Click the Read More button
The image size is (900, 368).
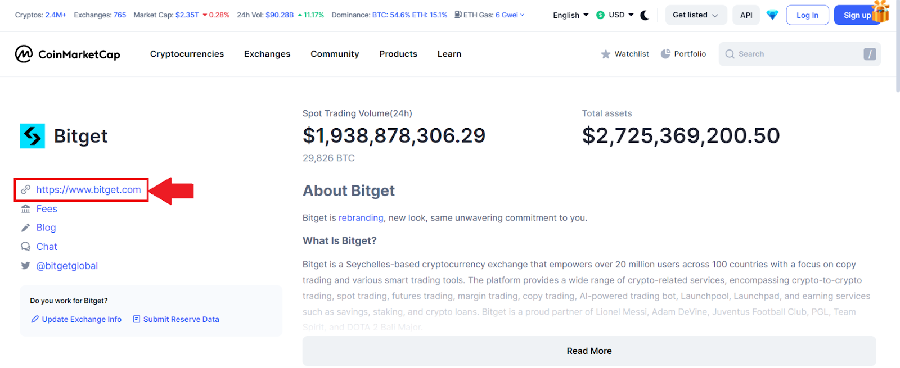coord(589,351)
